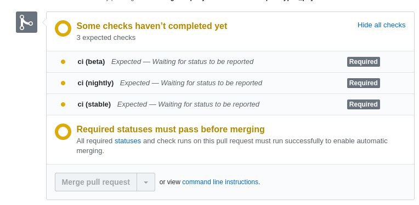
Task: Click the Merge pull request button
Action: (96, 182)
